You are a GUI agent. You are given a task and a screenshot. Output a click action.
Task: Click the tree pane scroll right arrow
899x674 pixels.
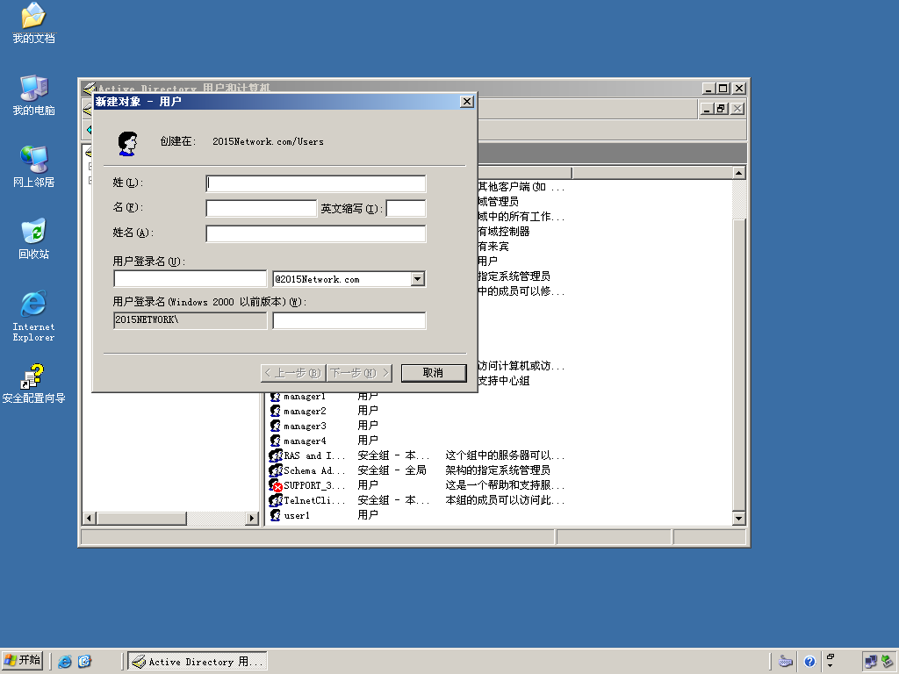pyautogui.click(x=252, y=519)
